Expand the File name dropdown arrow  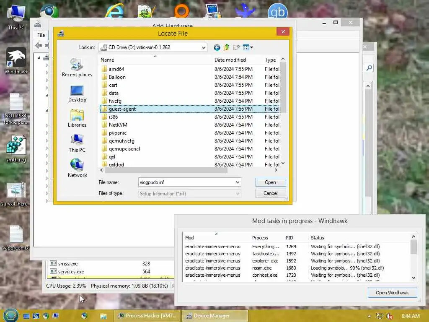[238, 182]
